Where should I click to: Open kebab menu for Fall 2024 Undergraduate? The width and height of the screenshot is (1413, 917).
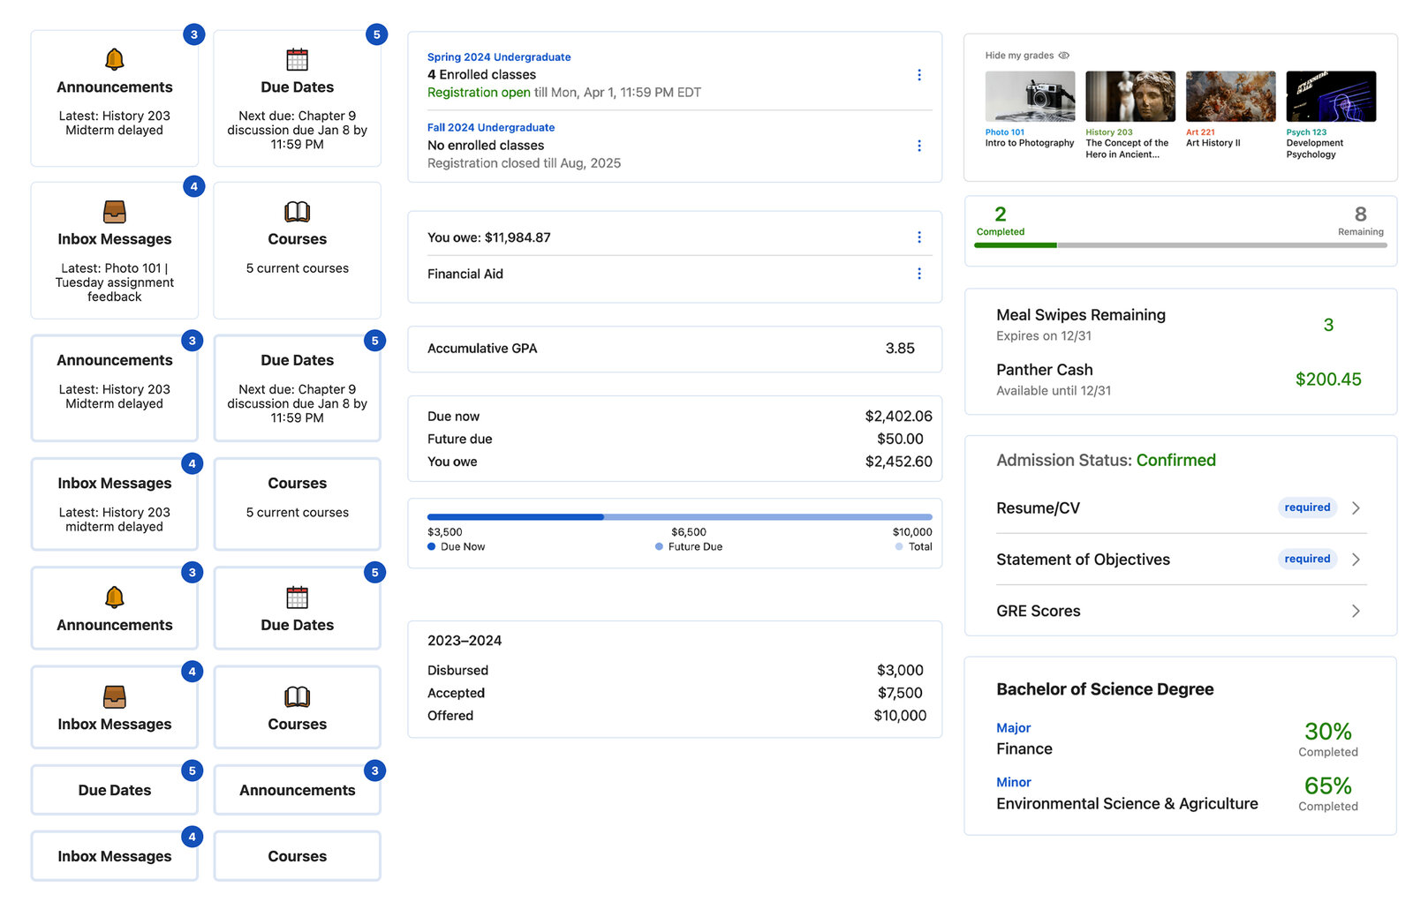pyautogui.click(x=919, y=146)
